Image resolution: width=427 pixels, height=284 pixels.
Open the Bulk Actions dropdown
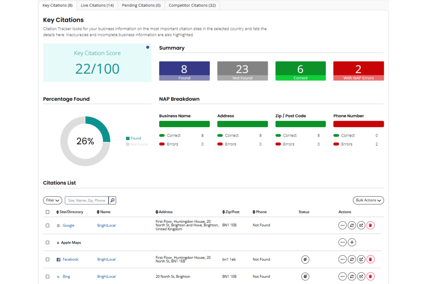tap(368, 200)
